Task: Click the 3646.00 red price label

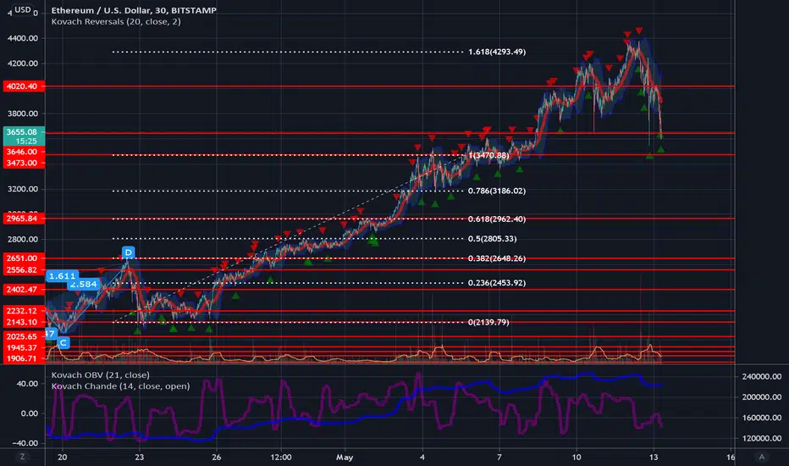Action: pyautogui.click(x=24, y=152)
